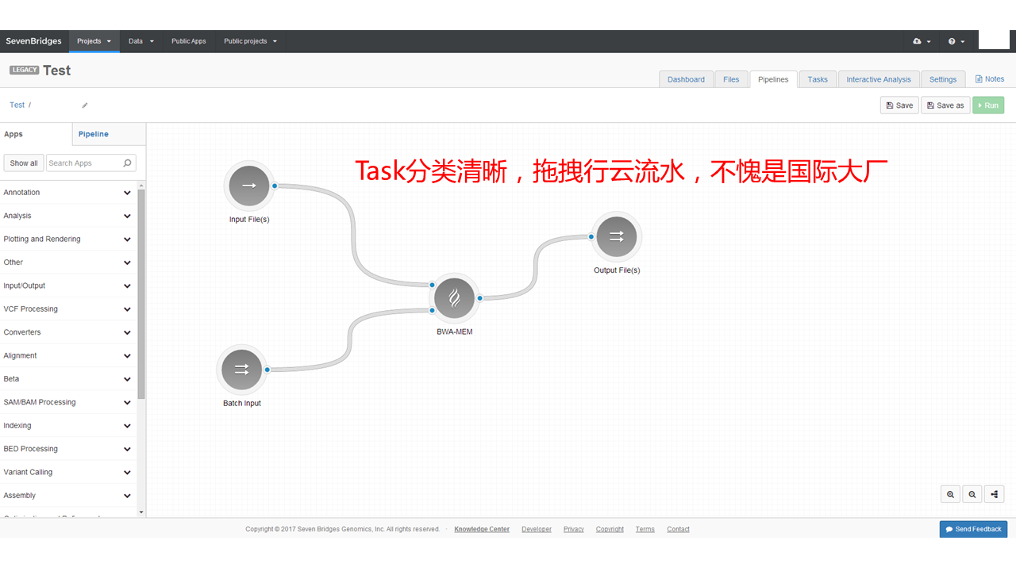The image size is (1016, 571).
Task: Click the apps list vertical scrollbar
Action: coord(141,293)
